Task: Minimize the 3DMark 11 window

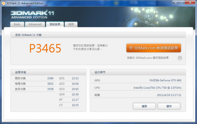Action: click(175, 2)
